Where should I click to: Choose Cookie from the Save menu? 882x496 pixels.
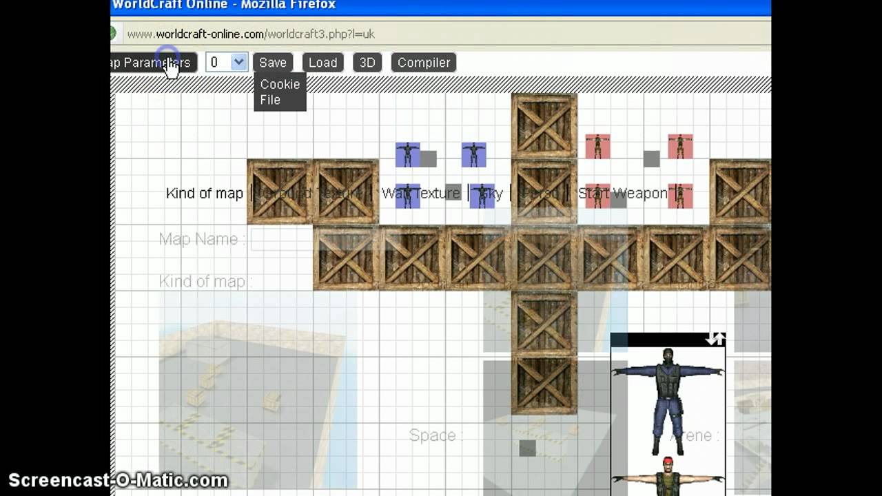pos(280,84)
